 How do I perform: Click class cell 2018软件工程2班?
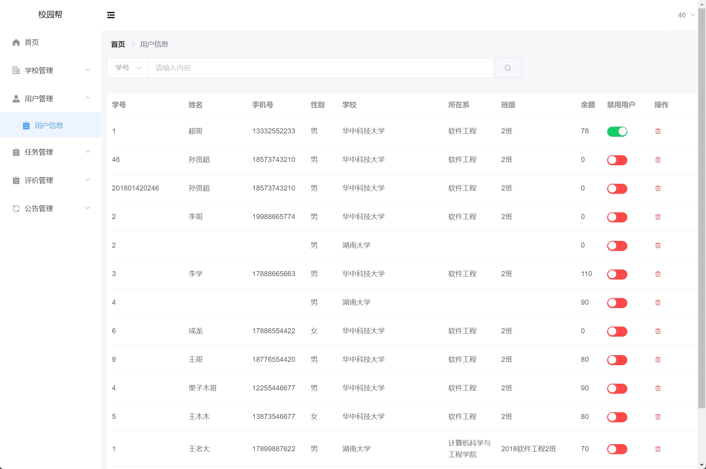[528, 449]
